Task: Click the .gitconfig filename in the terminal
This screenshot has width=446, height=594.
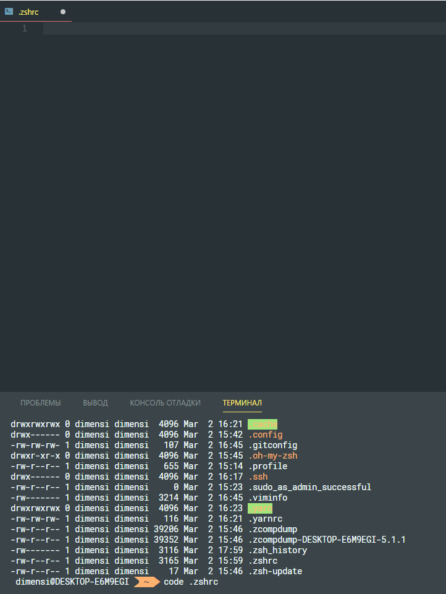Action: [x=273, y=445]
